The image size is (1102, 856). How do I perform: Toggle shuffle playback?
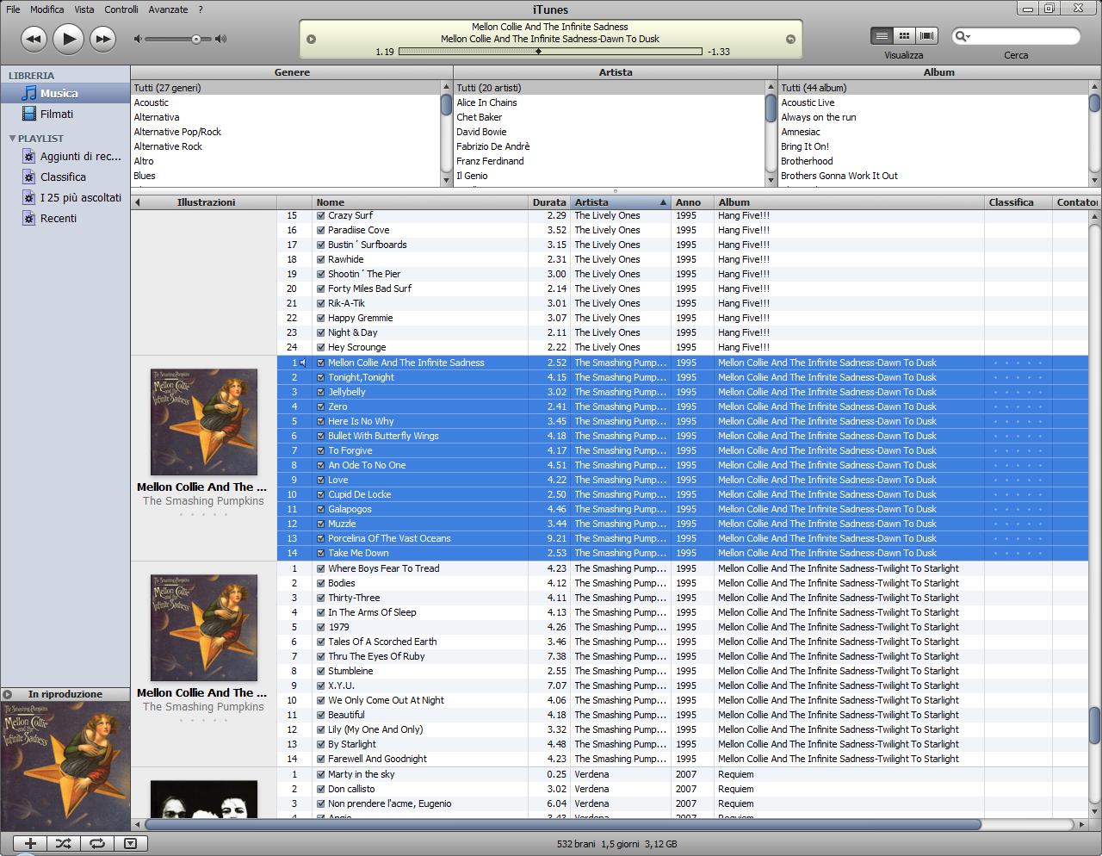[x=64, y=843]
